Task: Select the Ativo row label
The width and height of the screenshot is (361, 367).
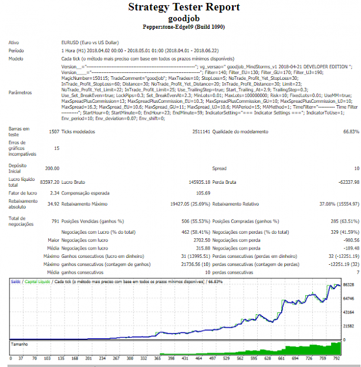Action: point(14,43)
